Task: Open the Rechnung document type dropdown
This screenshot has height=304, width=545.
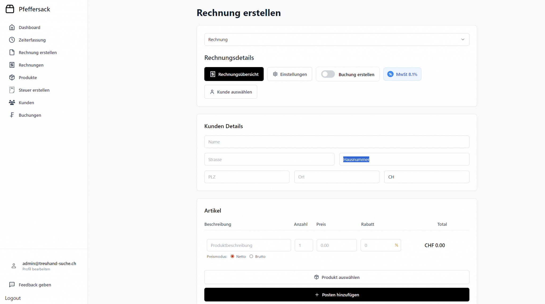Action: pos(337,39)
